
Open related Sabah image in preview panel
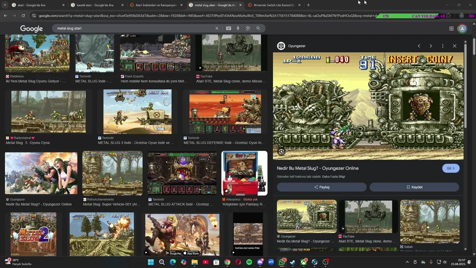[430, 221]
